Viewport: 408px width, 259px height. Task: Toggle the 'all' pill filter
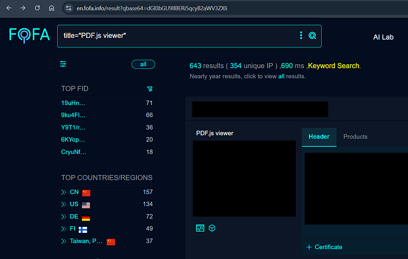[143, 64]
